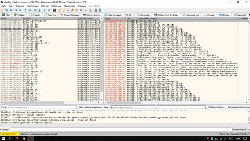Image resolution: width=250 pixels, height=141 pixels.
Task: Click the Open file folder toolbar icon
Action: click(2, 10)
